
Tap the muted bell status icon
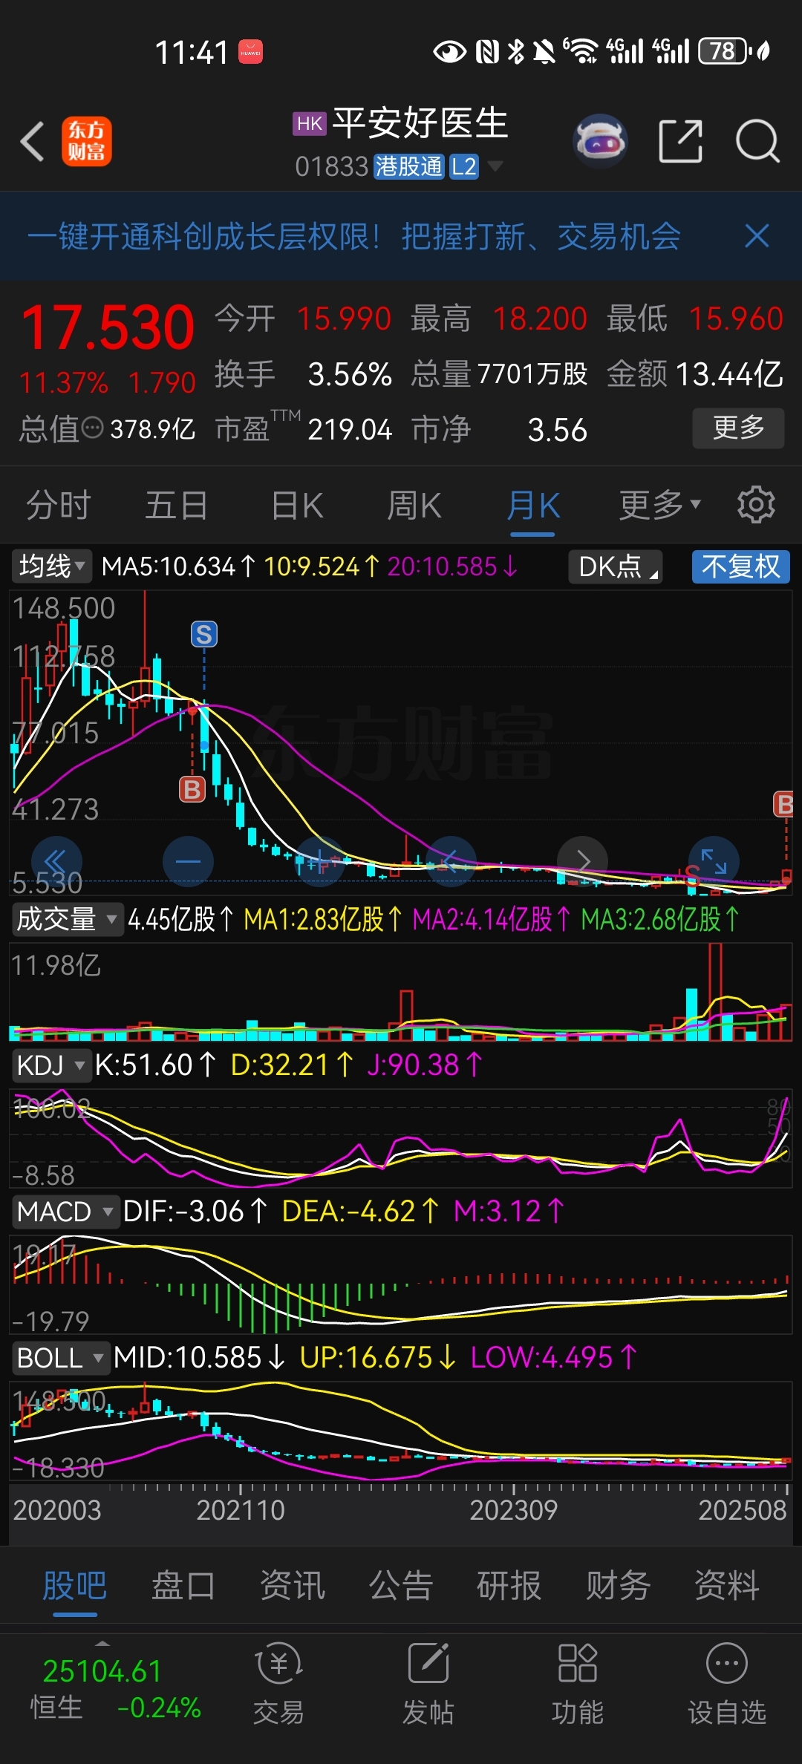coord(544,51)
